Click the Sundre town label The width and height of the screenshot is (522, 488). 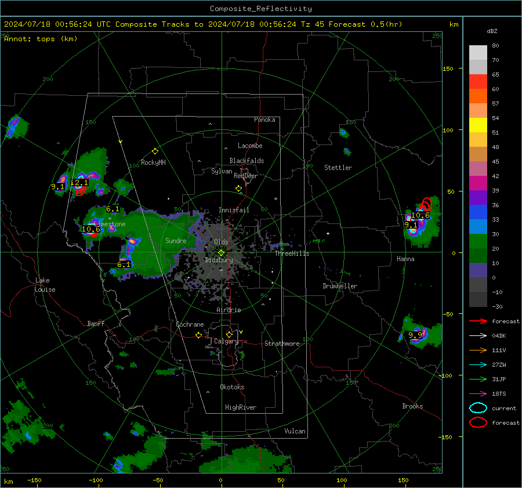(x=176, y=240)
